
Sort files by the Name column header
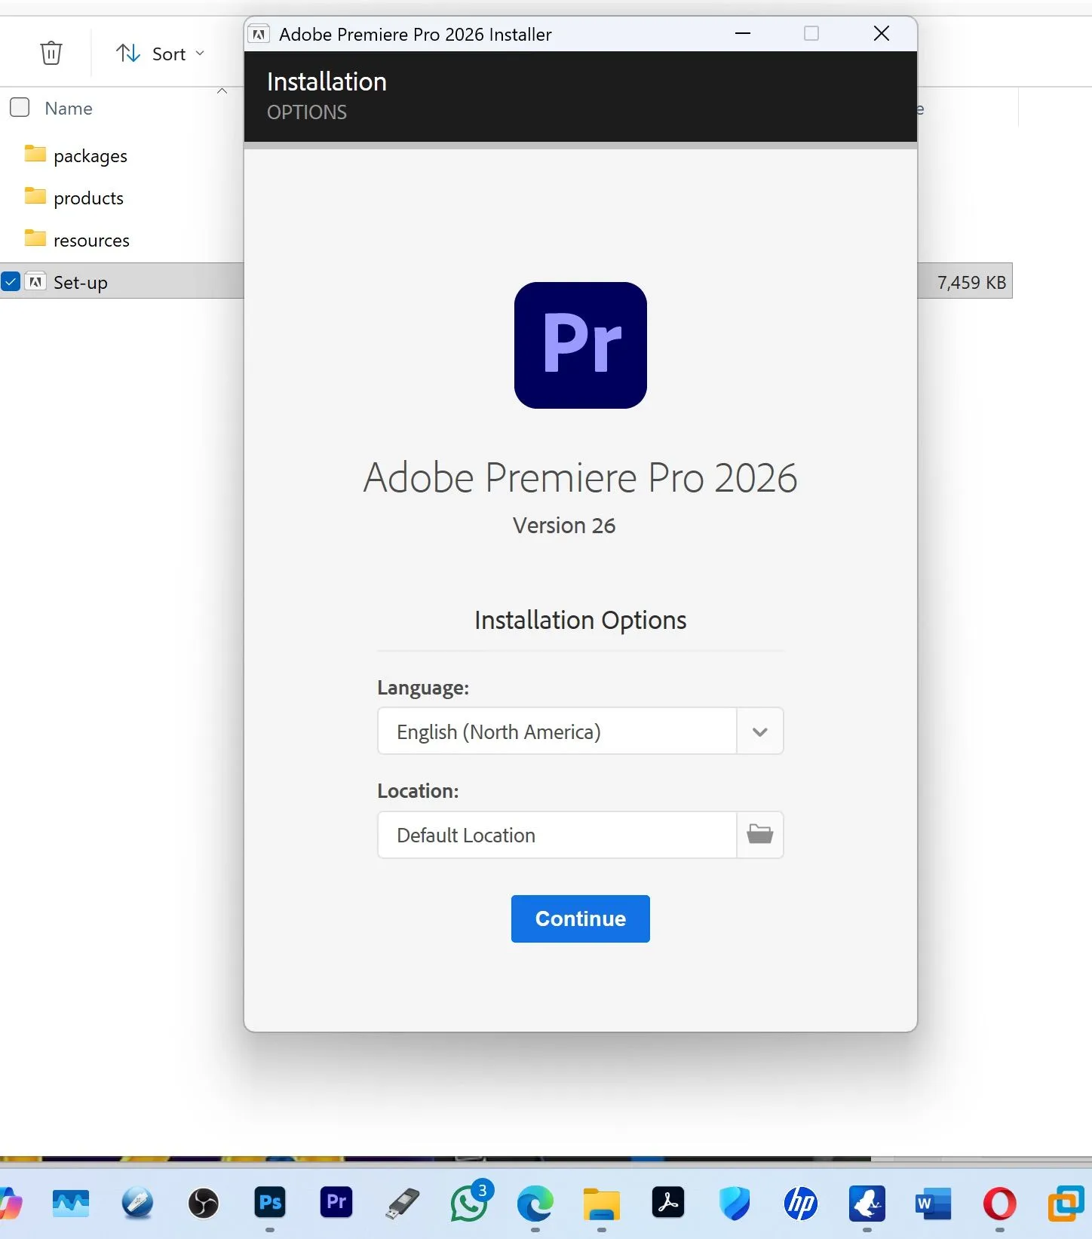click(x=69, y=108)
